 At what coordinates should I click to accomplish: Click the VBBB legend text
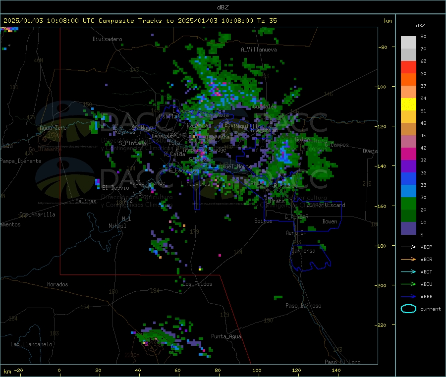point(426,297)
